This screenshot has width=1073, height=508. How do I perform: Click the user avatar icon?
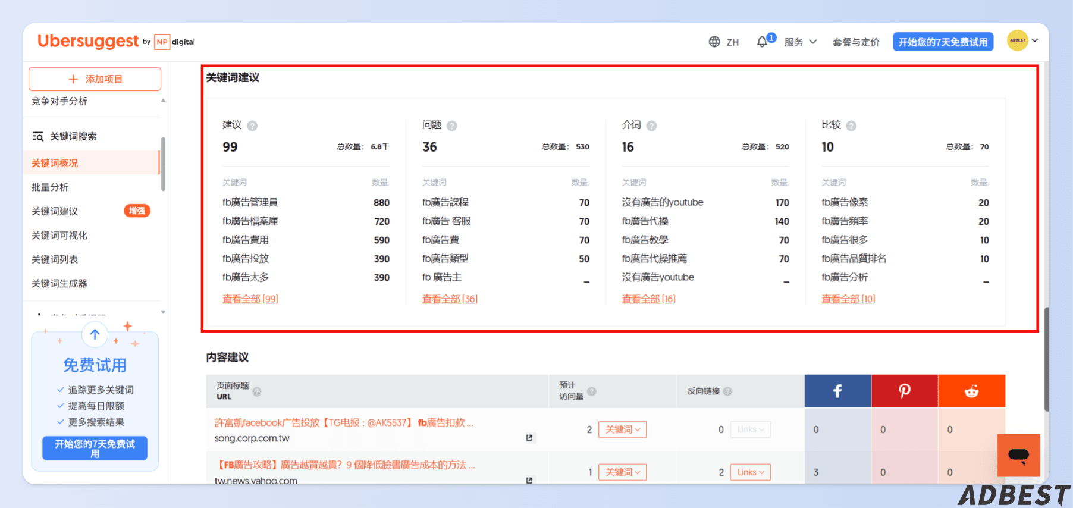click(1018, 40)
